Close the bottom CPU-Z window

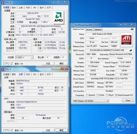[x=65, y=69]
